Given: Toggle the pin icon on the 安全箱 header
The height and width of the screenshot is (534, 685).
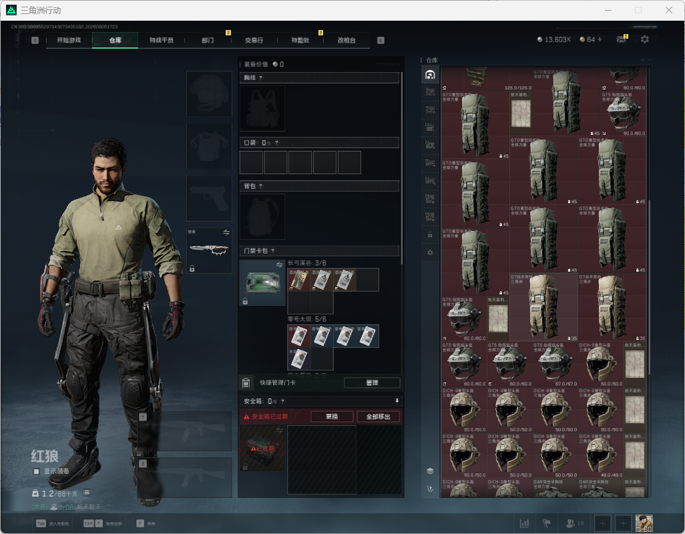Looking at the screenshot, I should (397, 400).
